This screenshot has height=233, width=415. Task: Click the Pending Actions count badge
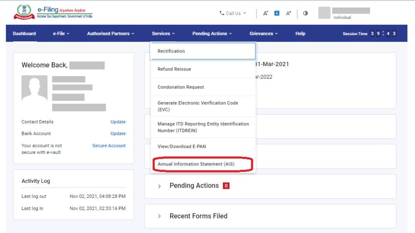pyautogui.click(x=226, y=186)
